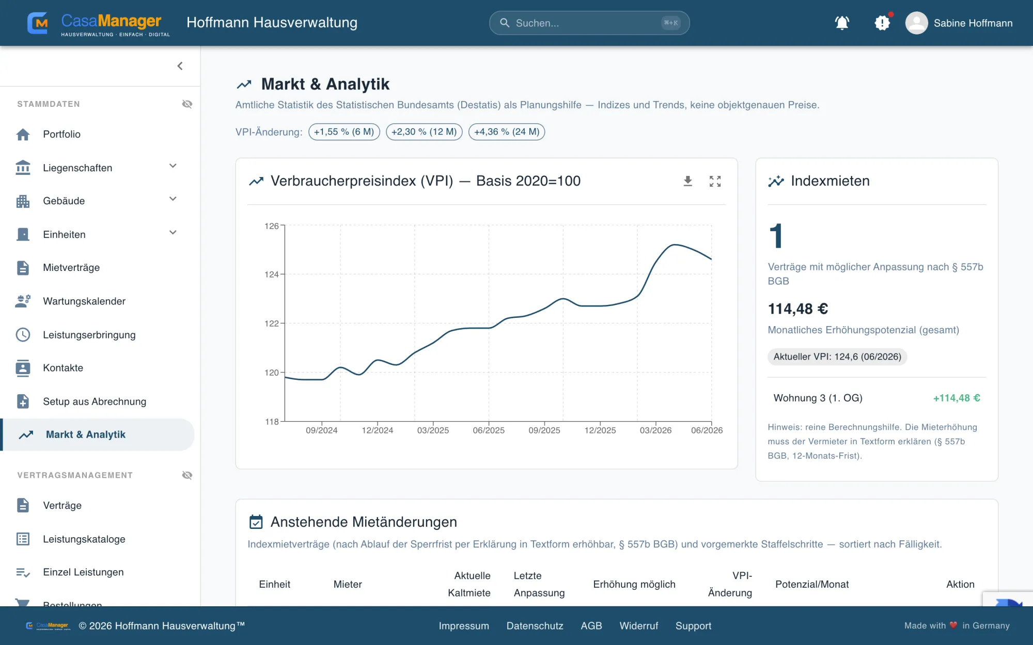
Task: Click the Gebäude building icon
Action: [23, 201]
